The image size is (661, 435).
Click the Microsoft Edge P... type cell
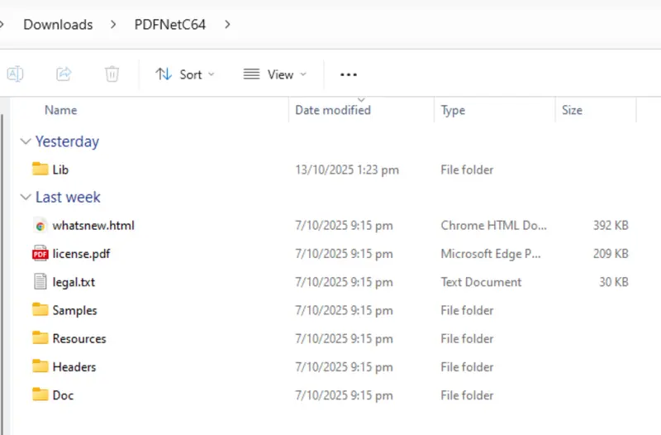[x=491, y=254]
